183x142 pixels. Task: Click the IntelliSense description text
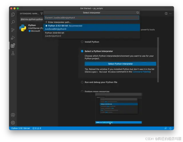tap(36, 28)
